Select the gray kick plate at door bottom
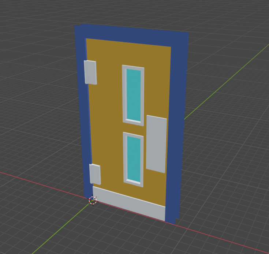The image size is (269, 254). point(129,203)
